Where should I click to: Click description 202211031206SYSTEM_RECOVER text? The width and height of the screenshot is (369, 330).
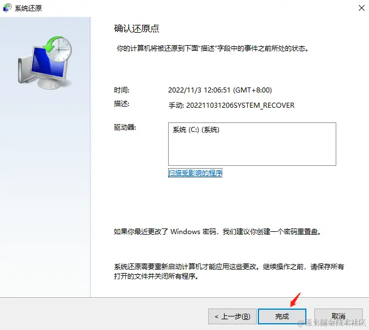click(x=240, y=105)
